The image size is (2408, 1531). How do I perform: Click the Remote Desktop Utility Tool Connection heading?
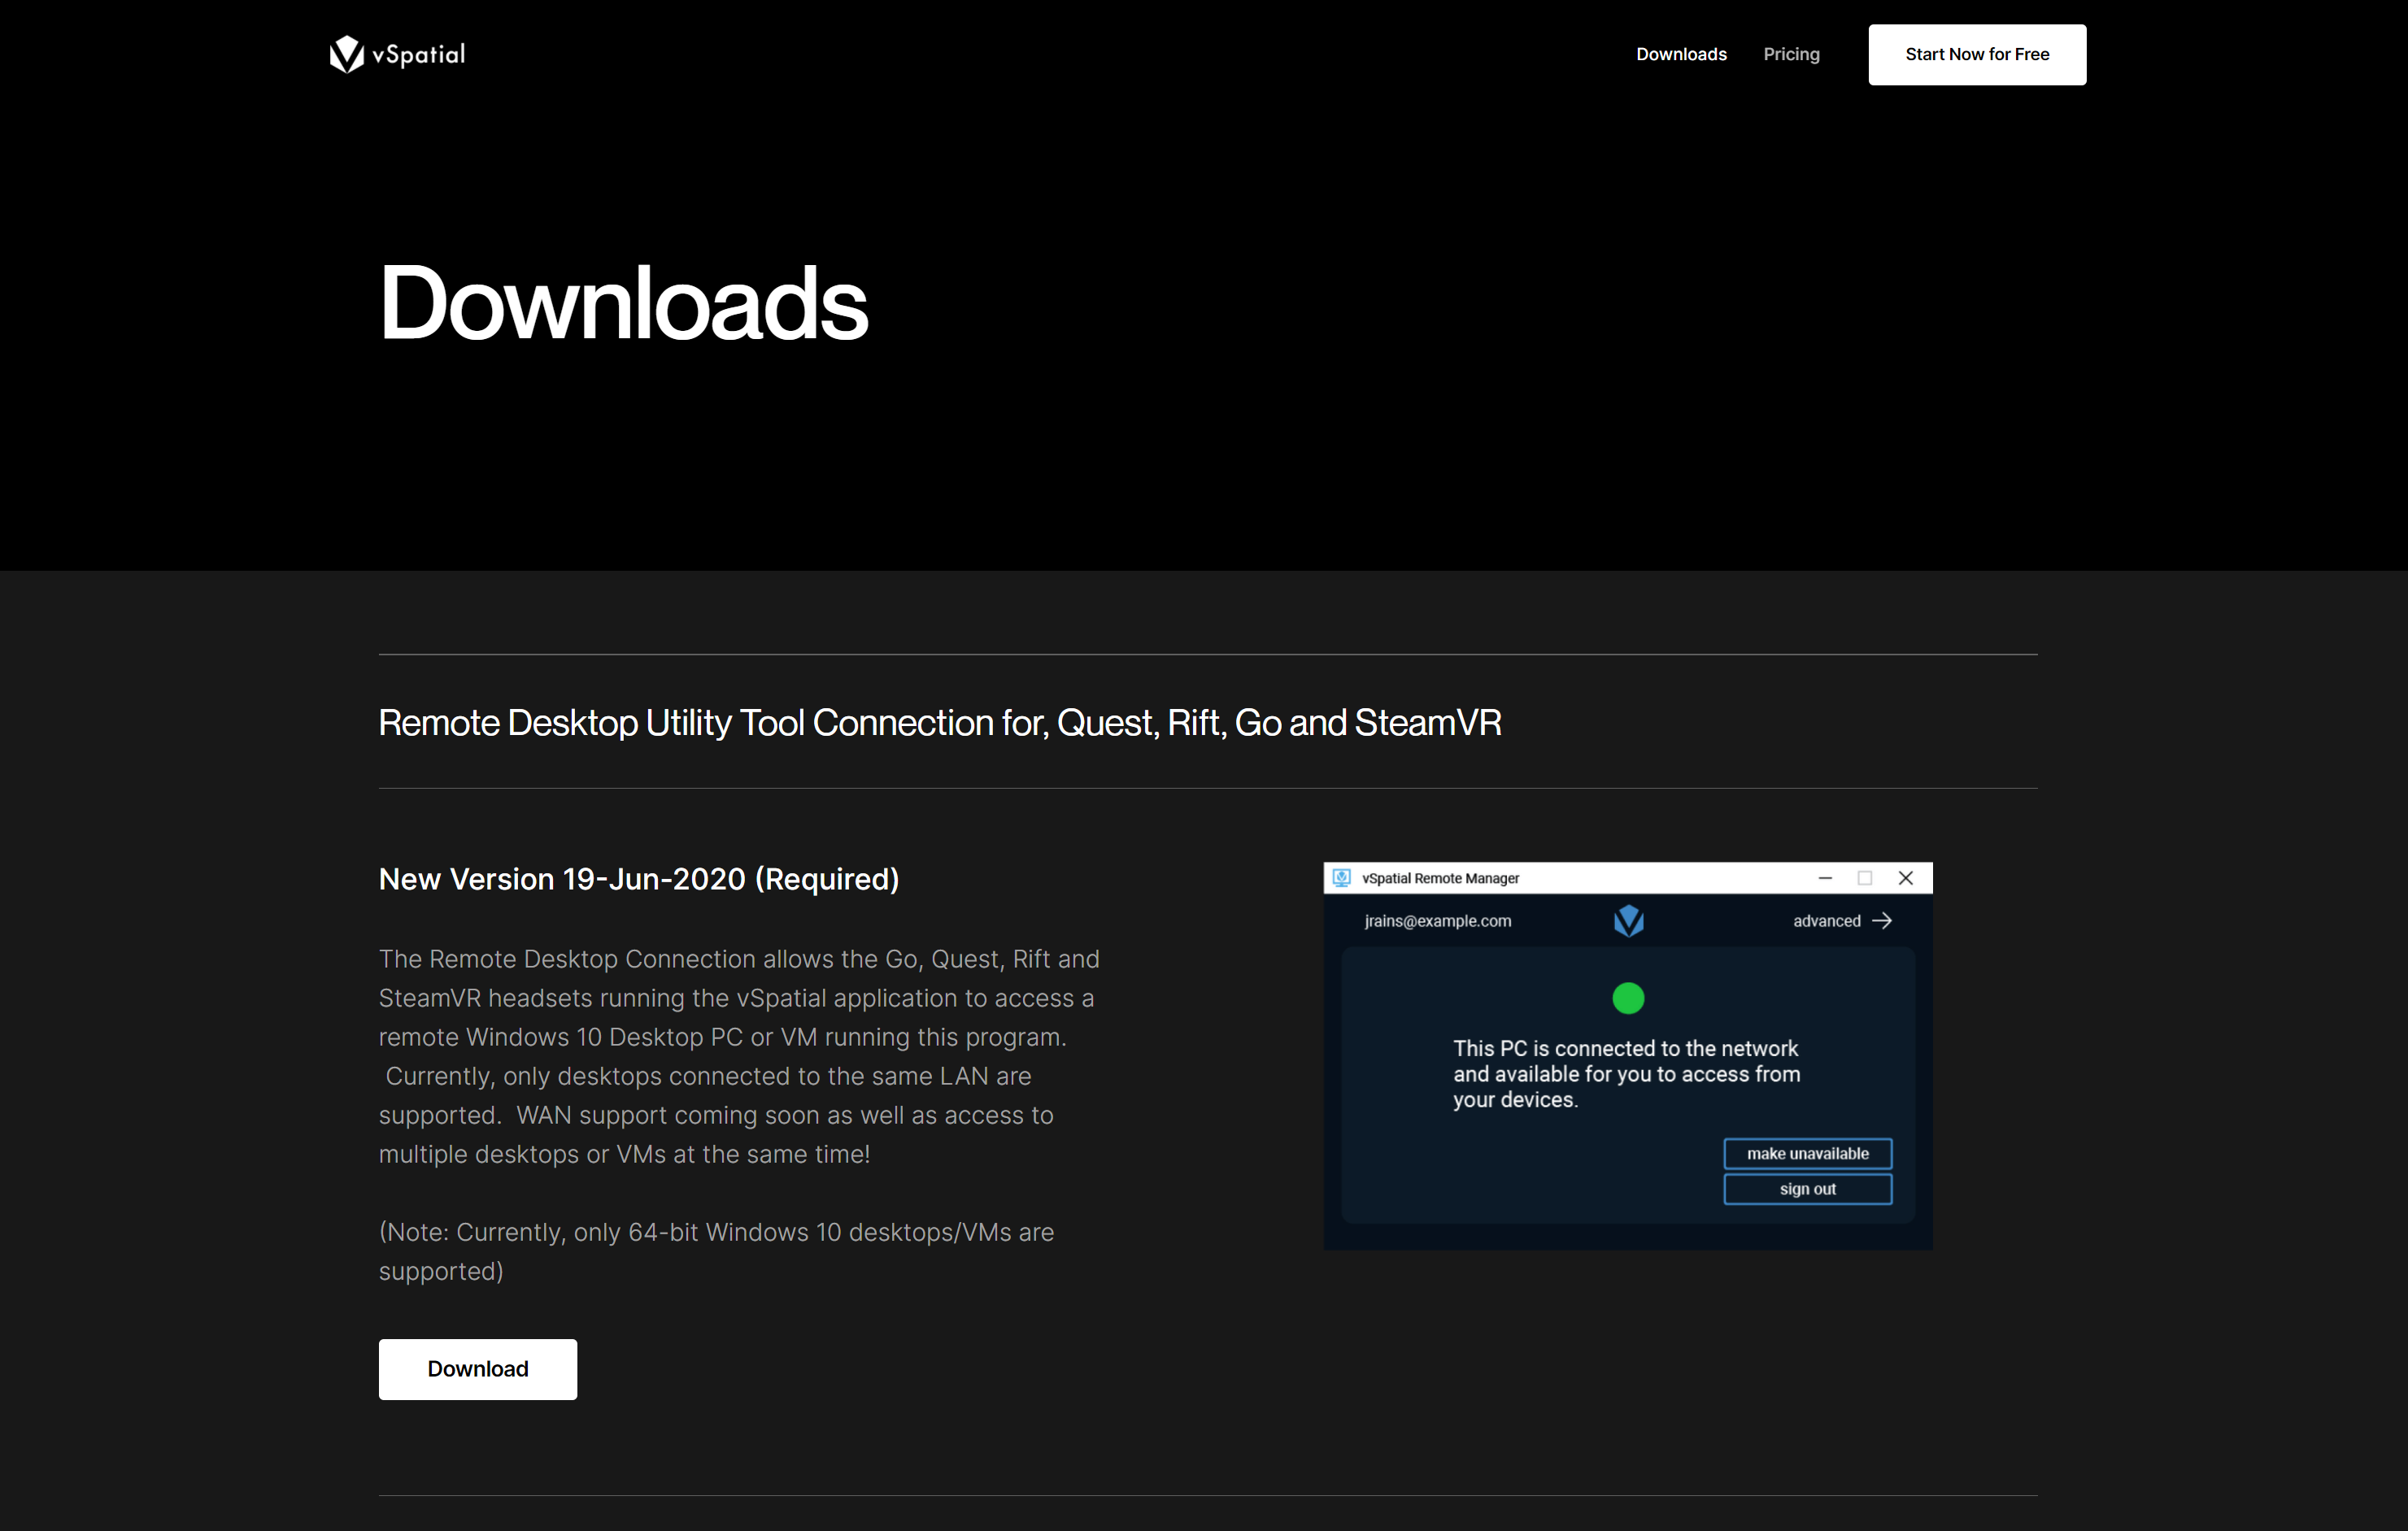939,722
